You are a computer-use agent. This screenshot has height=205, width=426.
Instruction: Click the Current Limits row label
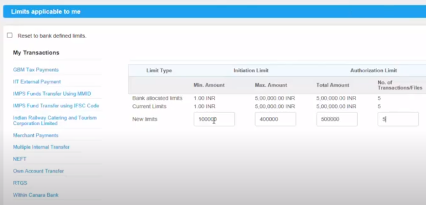coord(149,106)
